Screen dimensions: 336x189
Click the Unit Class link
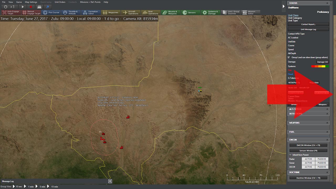point(293,15)
